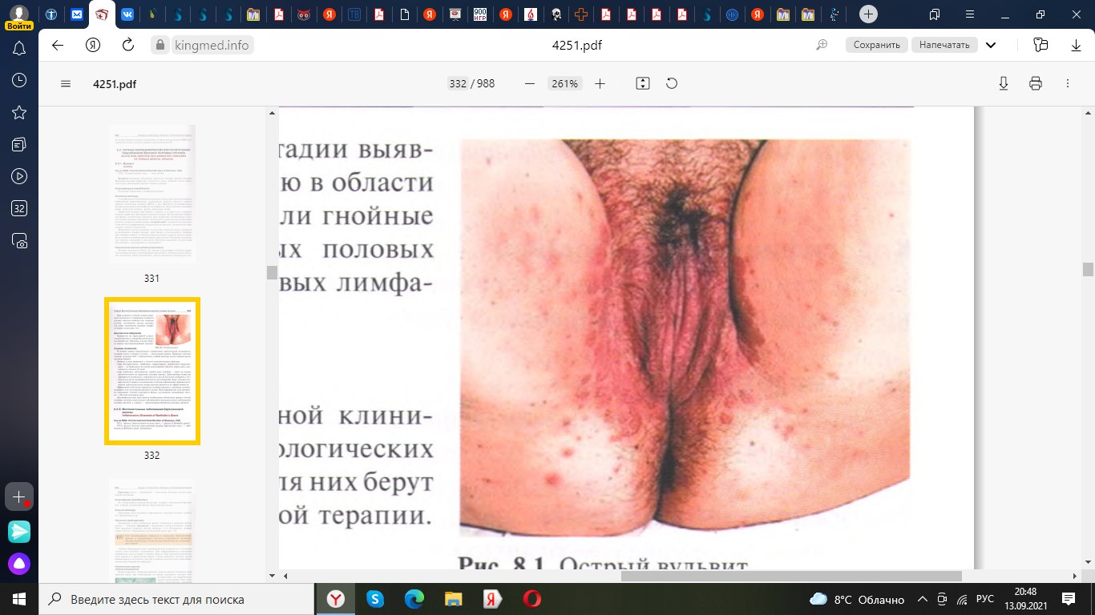Open the PDF viewer more options menu
This screenshot has width=1095, height=615.
pos(1068,84)
